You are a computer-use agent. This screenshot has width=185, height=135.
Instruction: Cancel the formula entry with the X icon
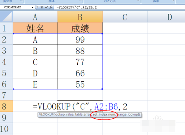42,7
